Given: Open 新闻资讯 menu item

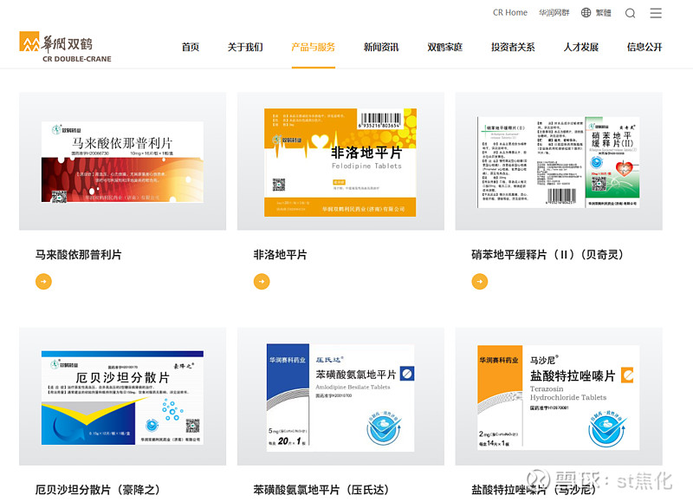Looking at the screenshot, I should (381, 47).
